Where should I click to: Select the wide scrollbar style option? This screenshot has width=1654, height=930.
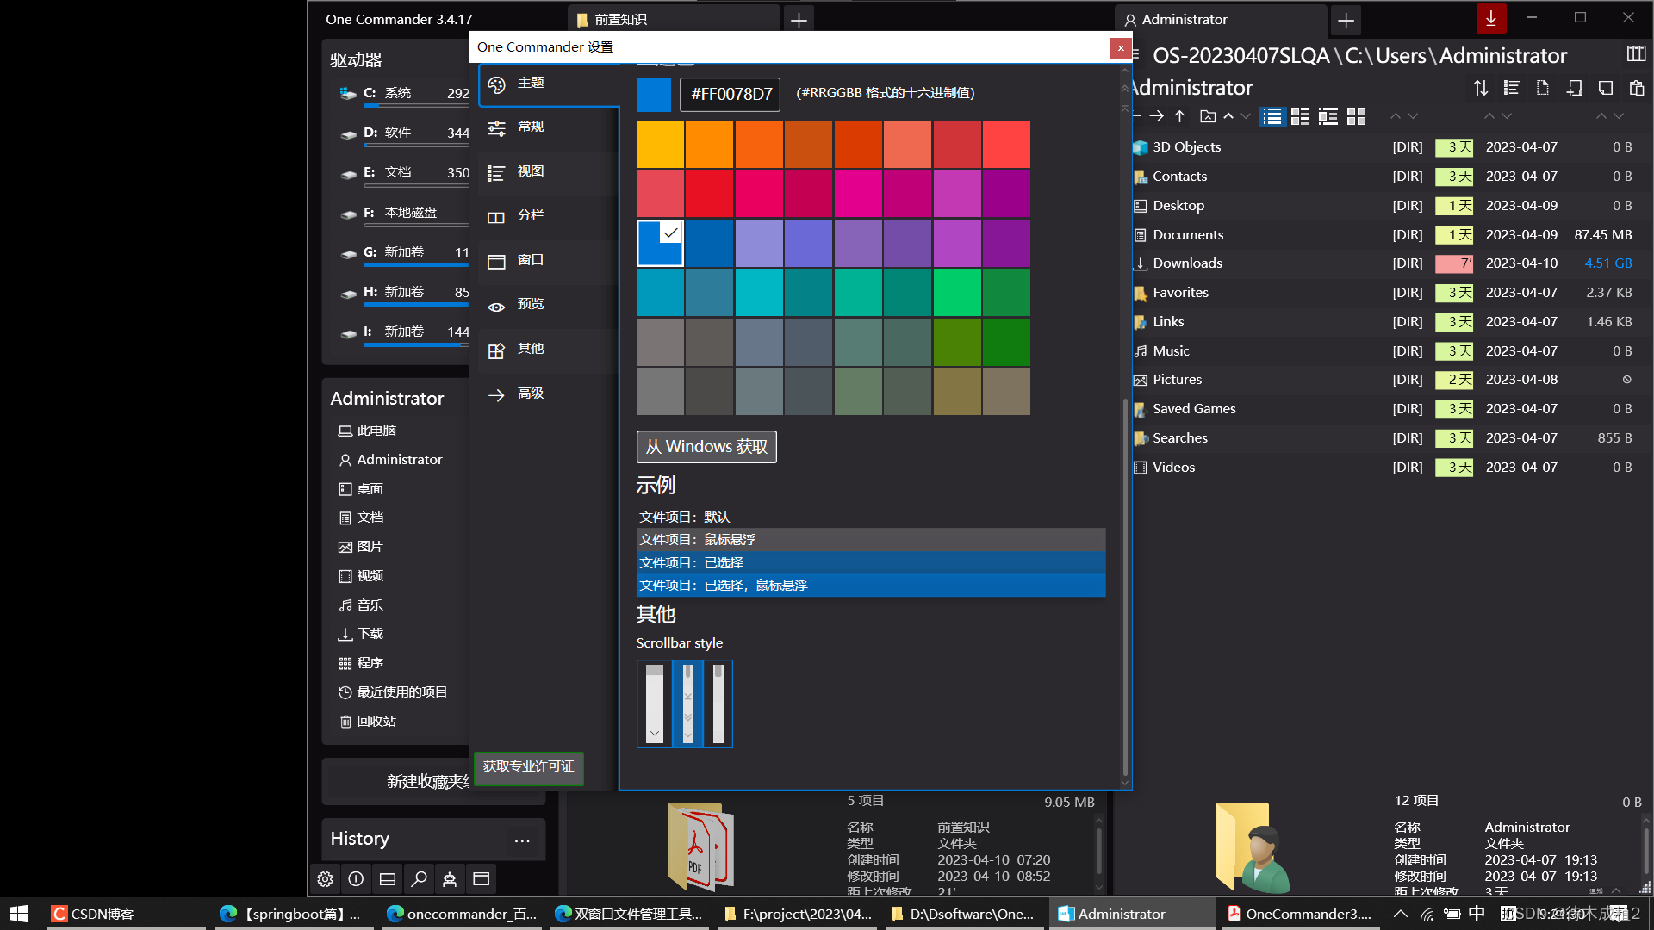(x=655, y=704)
